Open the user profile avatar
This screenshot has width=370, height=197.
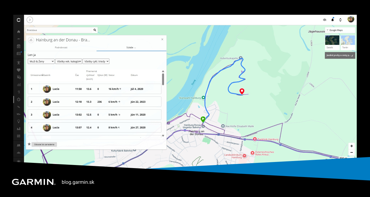[x=351, y=19]
